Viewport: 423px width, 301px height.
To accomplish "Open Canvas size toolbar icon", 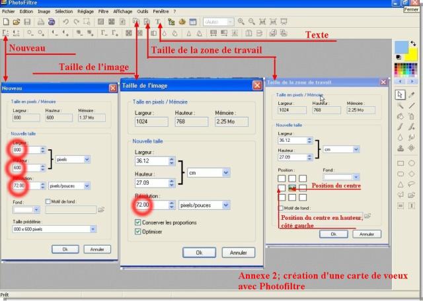I will (147, 22).
